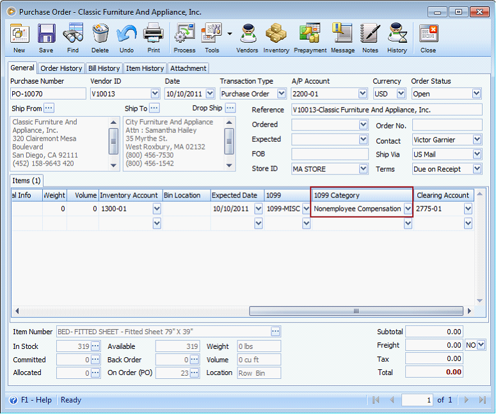The image size is (496, 414).
Task: Open the Expected date dropdown
Action: click(x=363, y=139)
